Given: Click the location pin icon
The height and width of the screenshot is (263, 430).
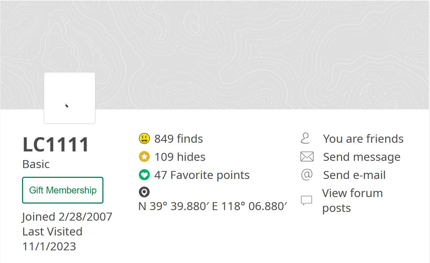Looking at the screenshot, I should (x=144, y=192).
